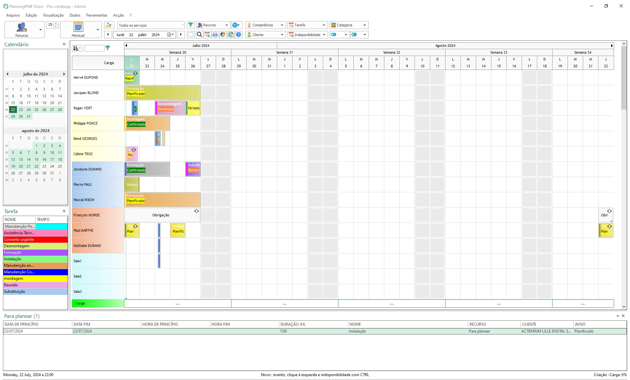This screenshot has width=630, height=380.
Task: Open the date picker calendar dropdown
Action: point(171,34)
